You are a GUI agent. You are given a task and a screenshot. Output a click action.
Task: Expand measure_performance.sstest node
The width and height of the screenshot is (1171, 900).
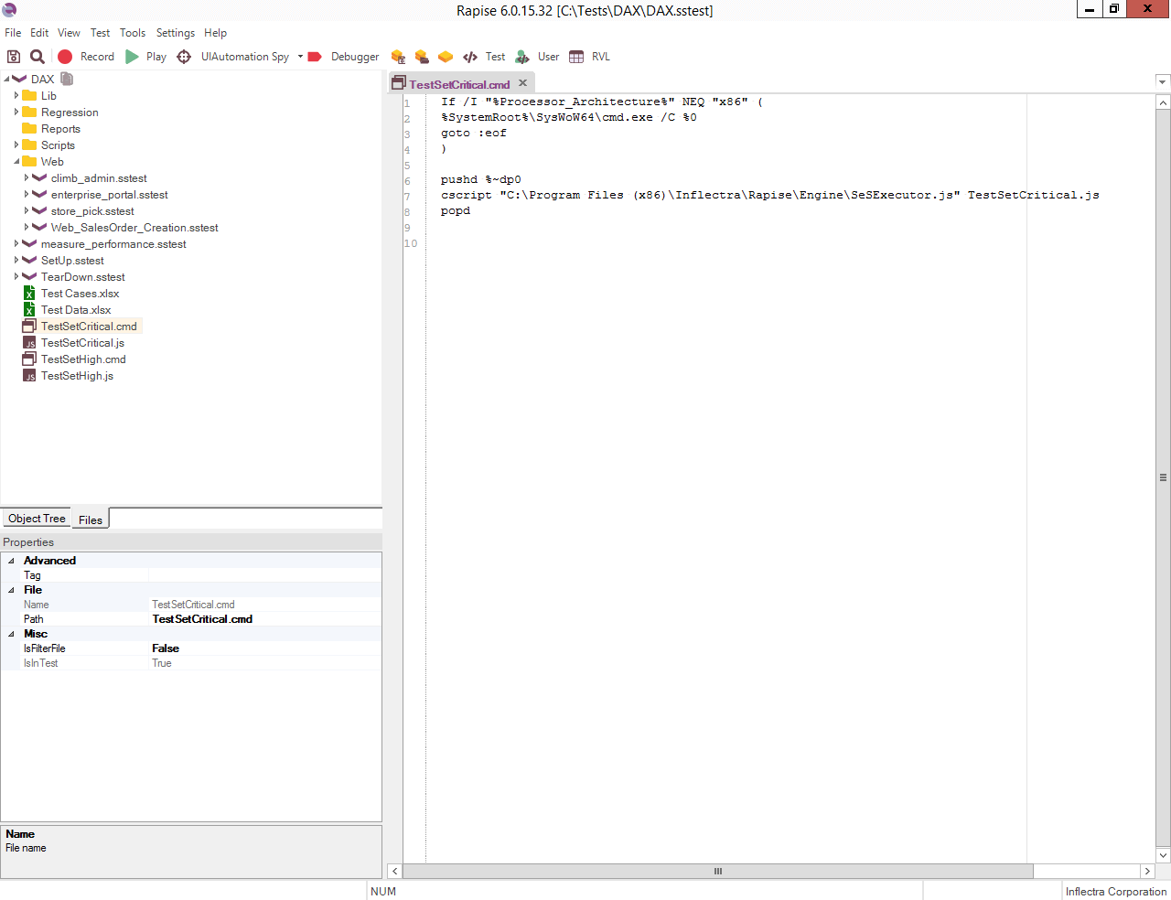pos(16,244)
